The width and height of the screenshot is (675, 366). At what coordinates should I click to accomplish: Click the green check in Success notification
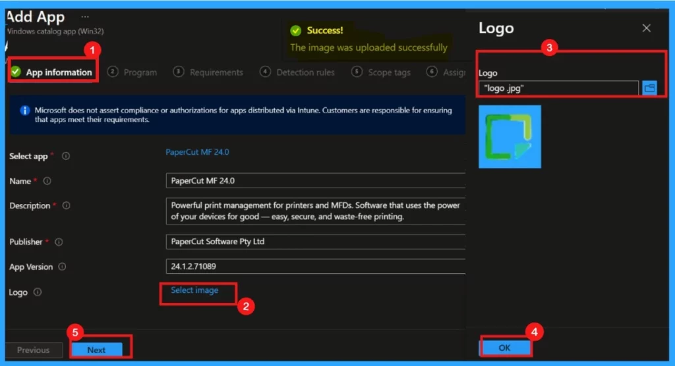tap(296, 30)
